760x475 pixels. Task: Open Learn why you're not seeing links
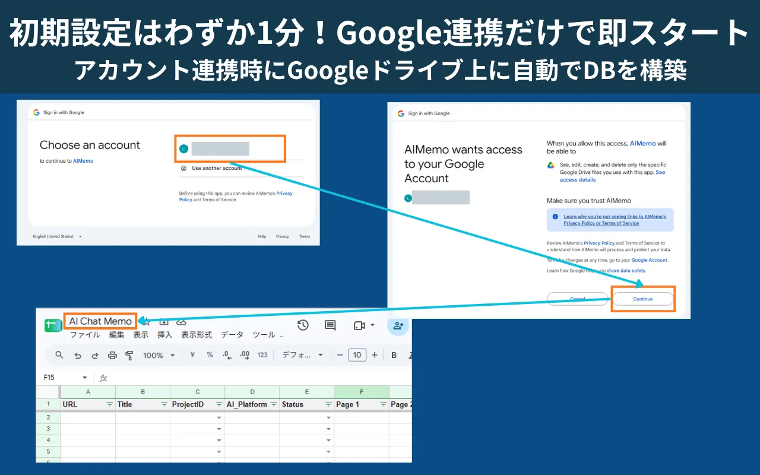pos(615,220)
